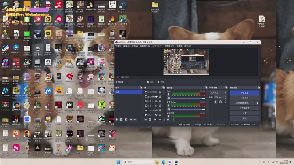Open the Scene Collection menu
Image resolution: width=294 pixels, height=165 pixels.
point(169,46)
